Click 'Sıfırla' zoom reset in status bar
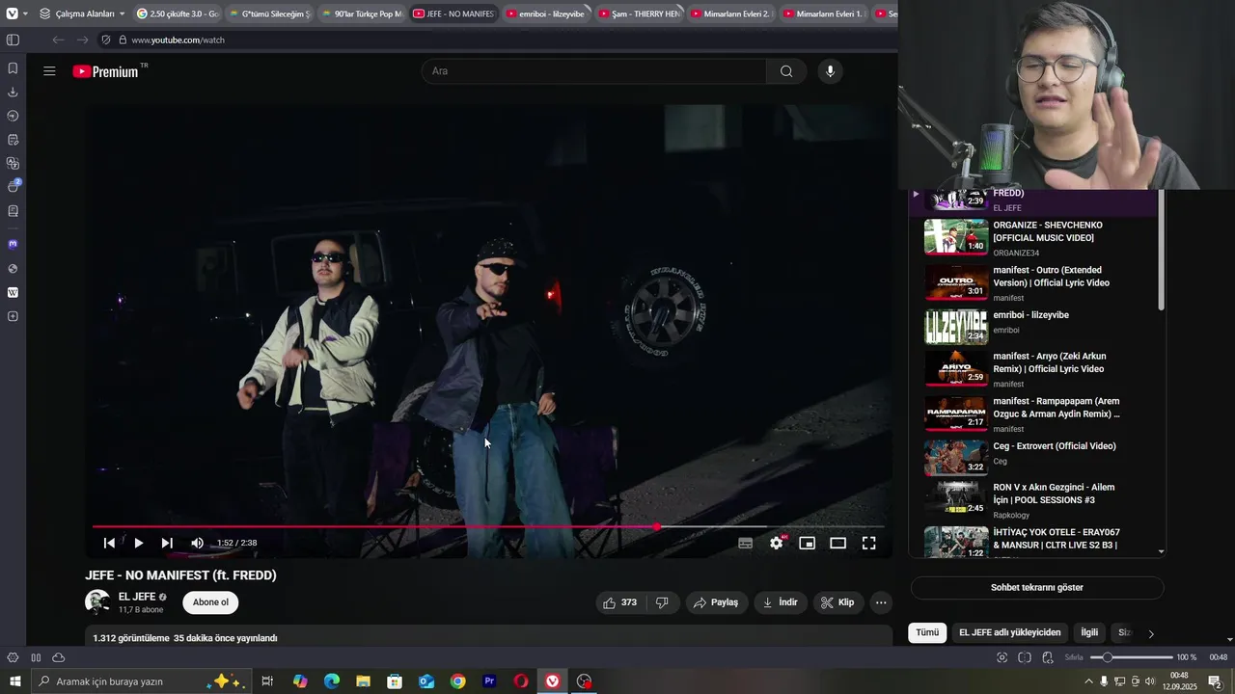Image resolution: width=1235 pixels, height=694 pixels. [x=1074, y=657]
